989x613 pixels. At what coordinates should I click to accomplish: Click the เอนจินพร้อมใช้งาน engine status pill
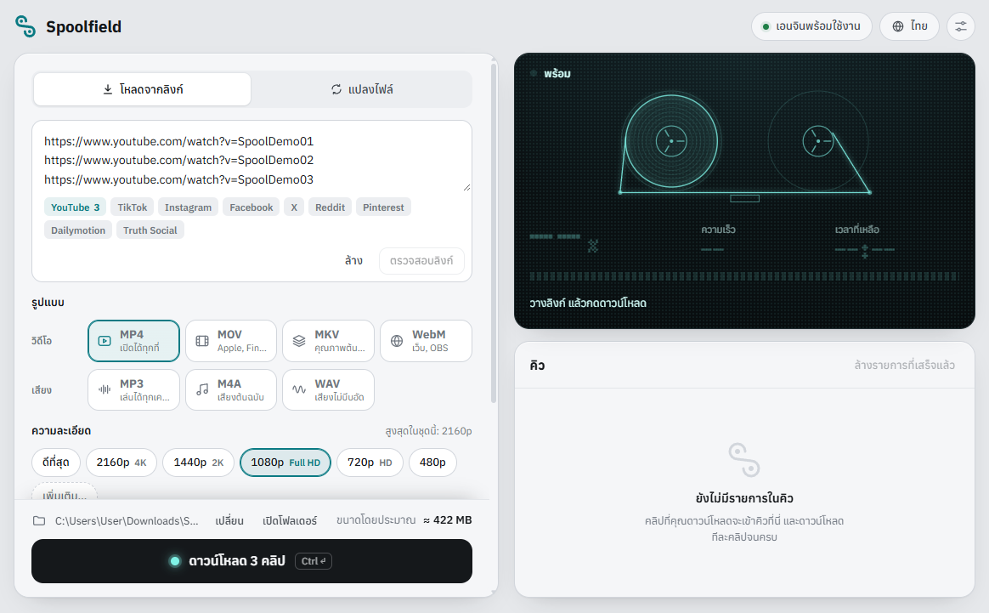[811, 26]
